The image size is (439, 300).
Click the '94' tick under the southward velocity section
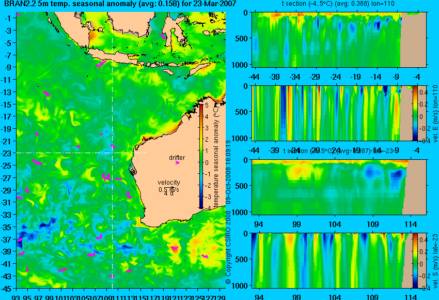(x=259, y=297)
